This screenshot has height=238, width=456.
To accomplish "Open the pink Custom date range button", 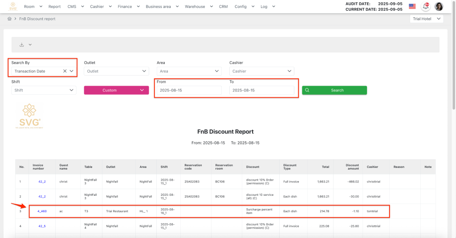I will click(x=116, y=90).
